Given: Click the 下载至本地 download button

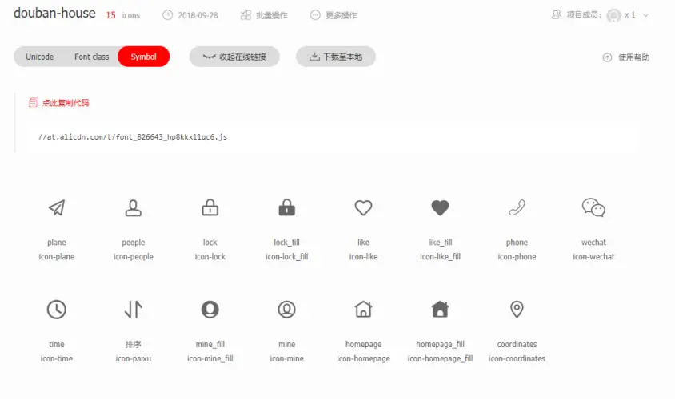Looking at the screenshot, I should tap(335, 57).
